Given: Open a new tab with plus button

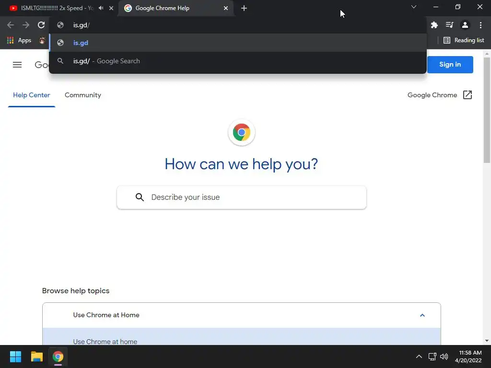Looking at the screenshot, I should (244, 8).
